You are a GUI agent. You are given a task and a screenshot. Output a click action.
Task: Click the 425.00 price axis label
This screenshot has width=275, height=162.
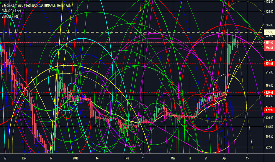(269, 11)
